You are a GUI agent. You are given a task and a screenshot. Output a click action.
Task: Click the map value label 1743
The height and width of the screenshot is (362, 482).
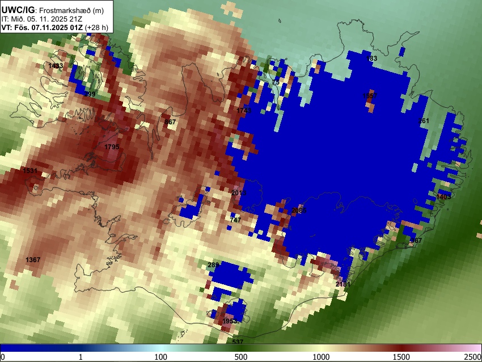244,110
